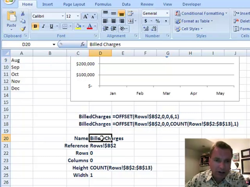The width and height of the screenshot is (250, 187).
Task: Click the Insert Function fx icon
Action: [83, 44]
